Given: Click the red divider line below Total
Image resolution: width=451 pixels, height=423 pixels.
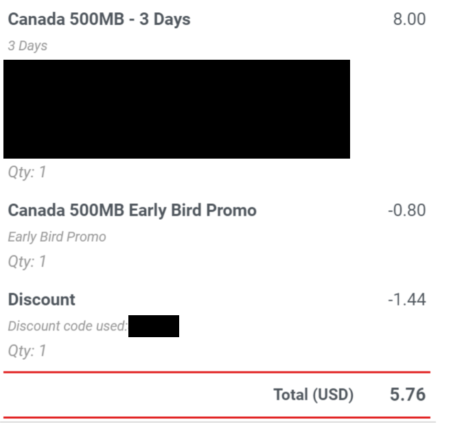Looking at the screenshot, I should tap(217, 417).
